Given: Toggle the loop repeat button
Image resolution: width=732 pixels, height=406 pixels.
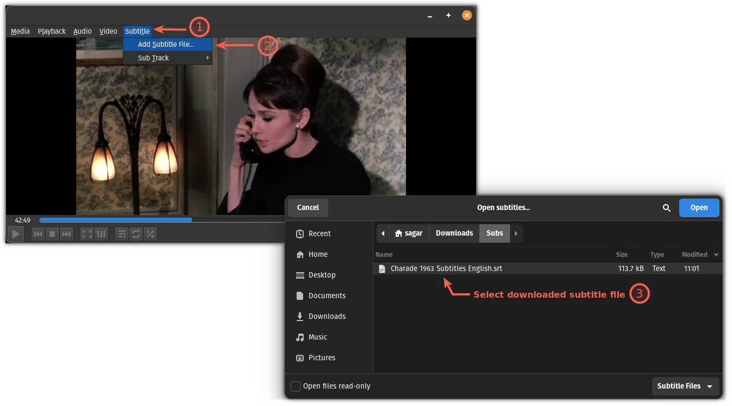Looking at the screenshot, I should click(136, 234).
